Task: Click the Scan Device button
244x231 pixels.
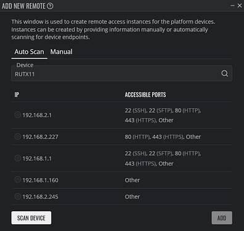Action: (x=31, y=218)
